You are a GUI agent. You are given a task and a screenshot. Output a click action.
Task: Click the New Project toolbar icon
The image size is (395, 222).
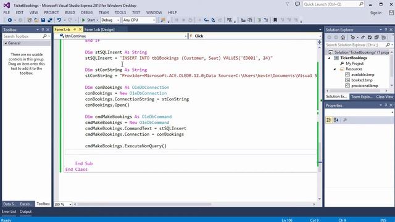(30, 20)
